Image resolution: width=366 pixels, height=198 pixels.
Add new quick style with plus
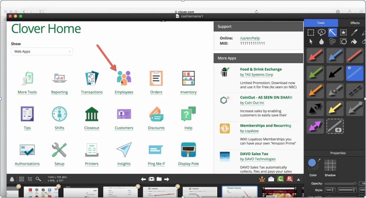[x=335, y=126]
